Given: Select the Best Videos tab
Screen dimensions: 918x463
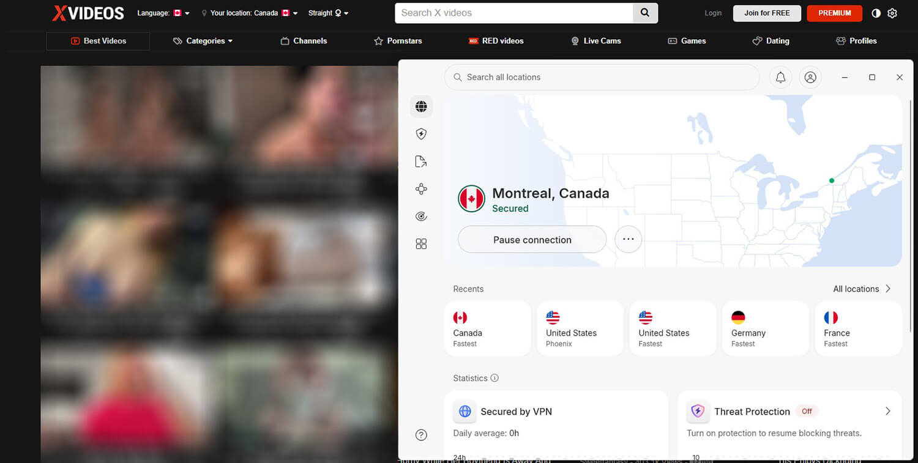Looking at the screenshot, I should point(98,41).
